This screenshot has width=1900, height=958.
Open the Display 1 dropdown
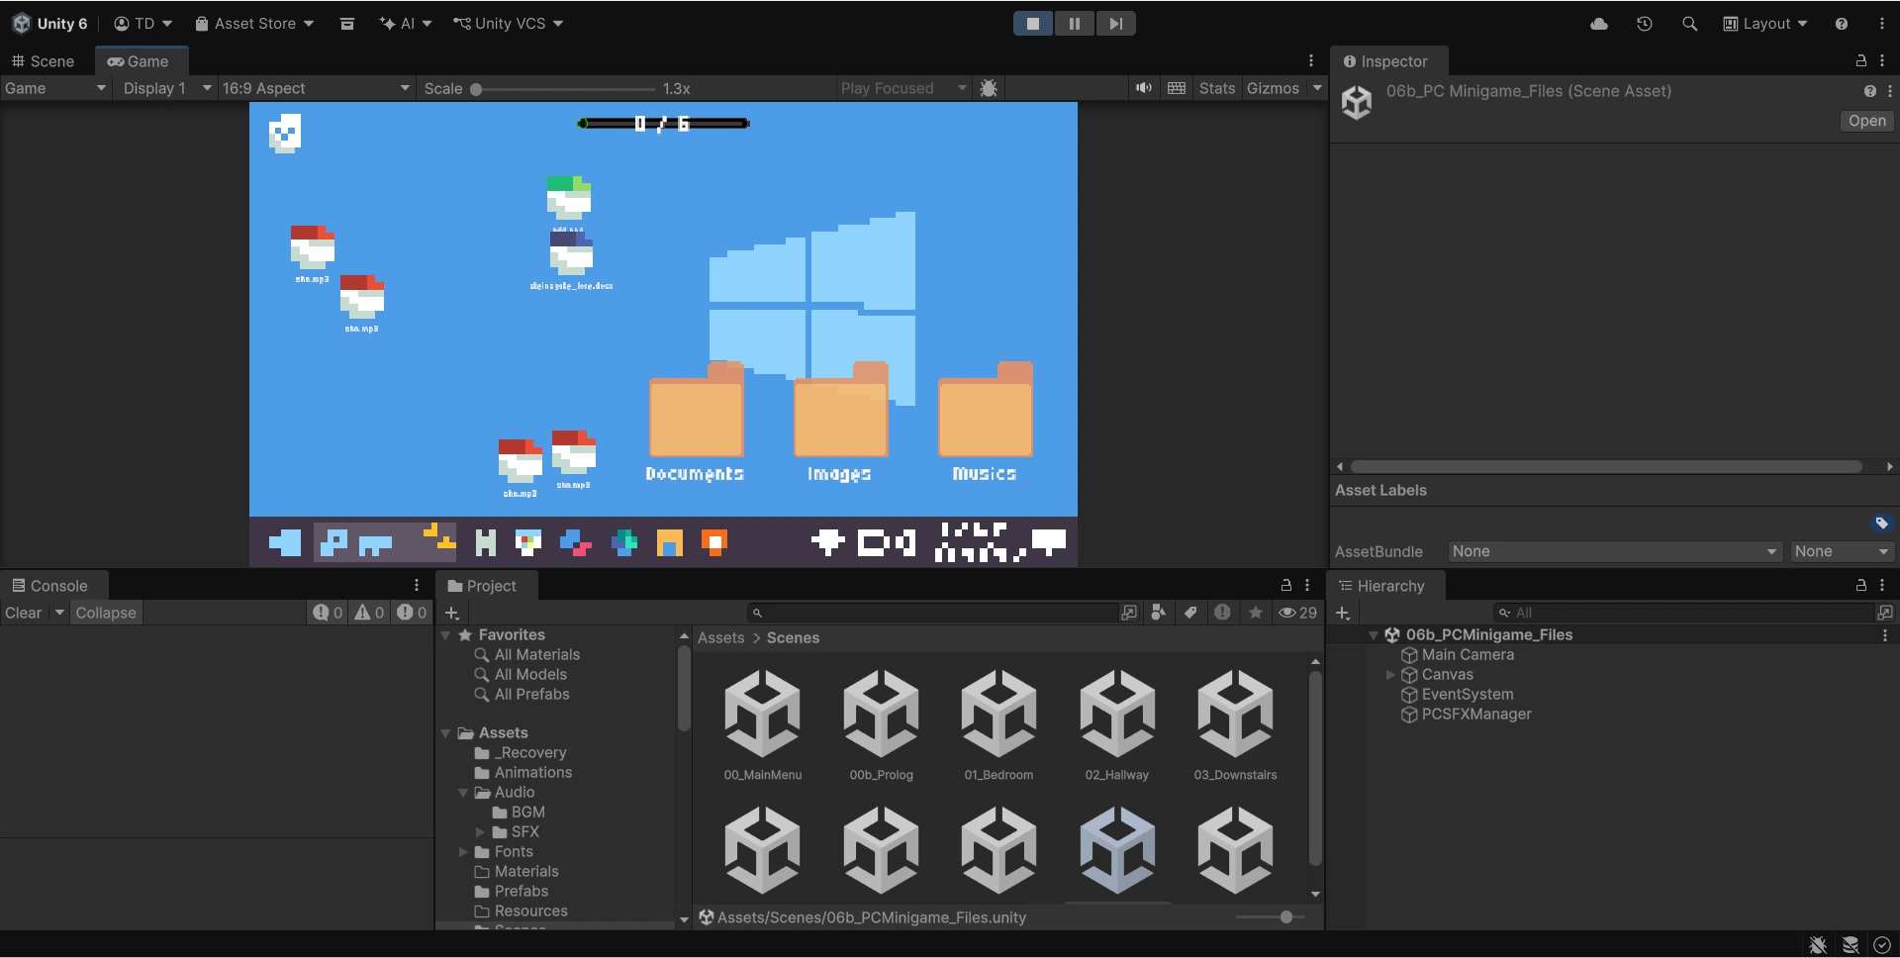point(166,88)
